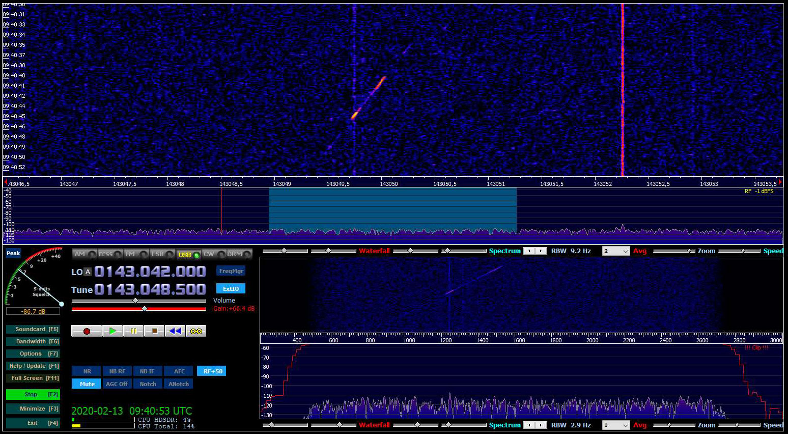
Task: Start recording with the red record button
Action: [x=87, y=331]
